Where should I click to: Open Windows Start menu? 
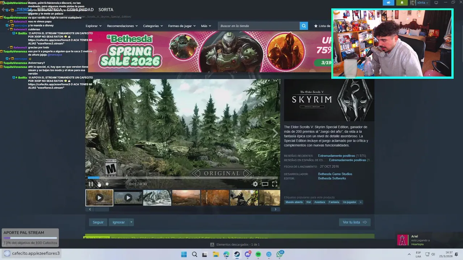click(x=184, y=254)
